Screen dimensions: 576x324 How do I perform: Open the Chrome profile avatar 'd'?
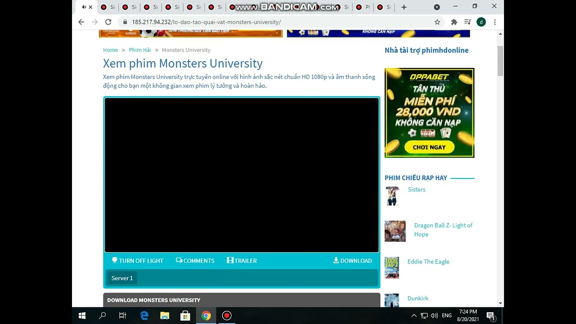pyautogui.click(x=481, y=22)
